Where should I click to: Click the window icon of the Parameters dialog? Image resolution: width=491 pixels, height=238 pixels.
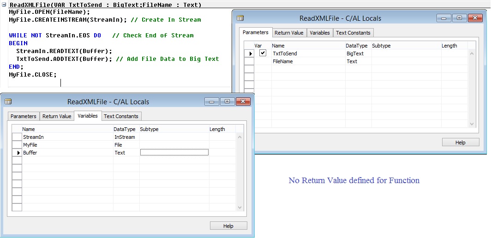click(x=240, y=18)
